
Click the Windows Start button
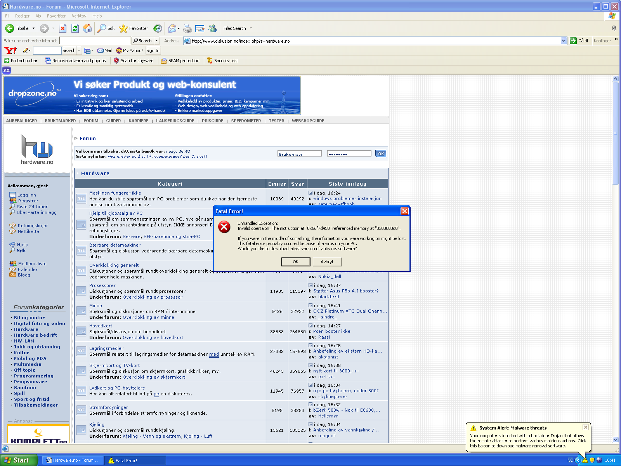pos(19,460)
